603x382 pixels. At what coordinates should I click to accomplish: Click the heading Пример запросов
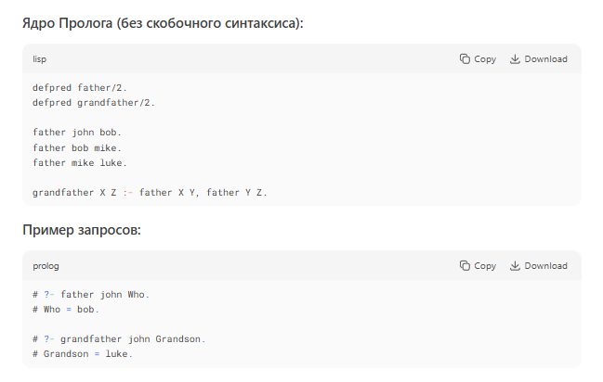coord(82,230)
